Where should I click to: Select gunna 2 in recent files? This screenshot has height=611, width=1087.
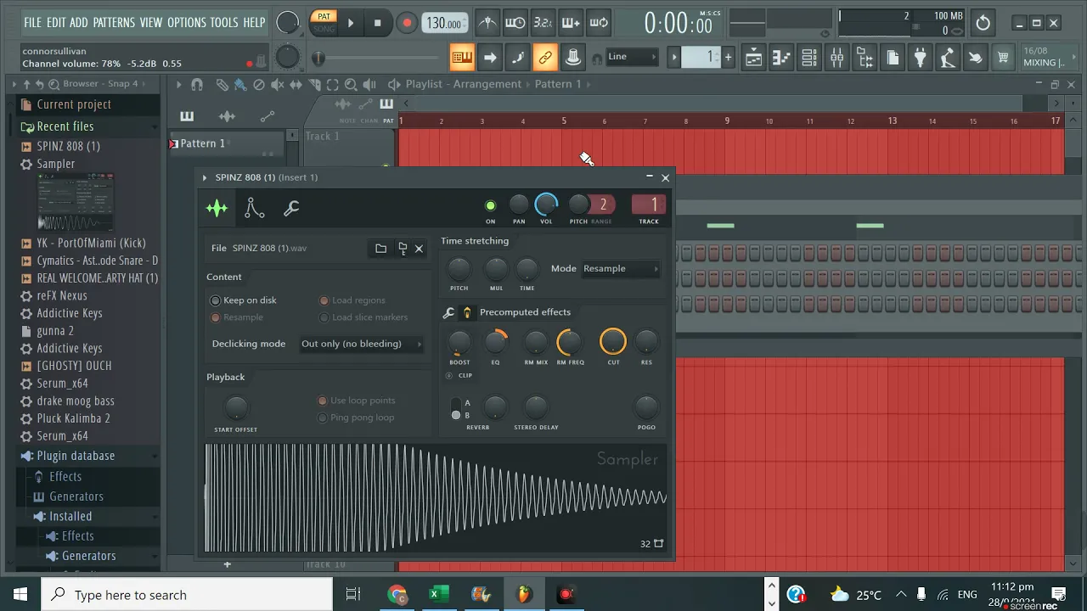[55, 331]
